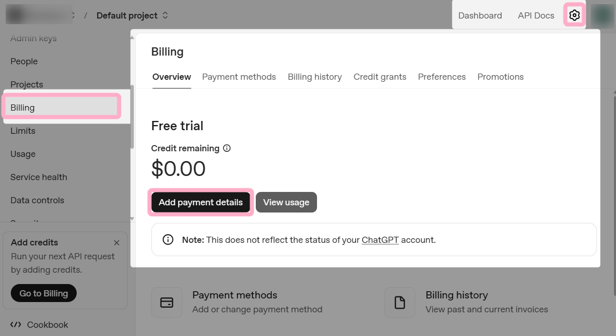Go to the Preferences tab
Screen dimensions: 616x336
pyautogui.click(x=442, y=77)
